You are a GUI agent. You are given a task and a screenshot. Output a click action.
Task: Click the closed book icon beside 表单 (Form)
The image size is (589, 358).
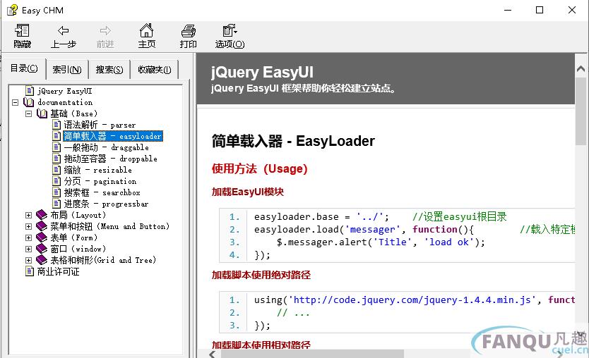click(x=42, y=237)
